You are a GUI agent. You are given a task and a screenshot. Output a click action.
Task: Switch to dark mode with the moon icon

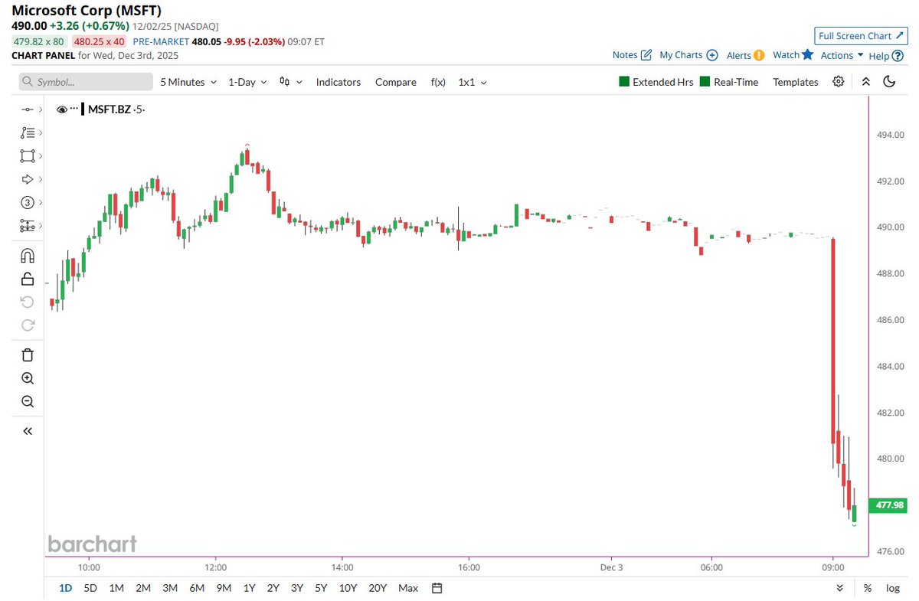889,82
